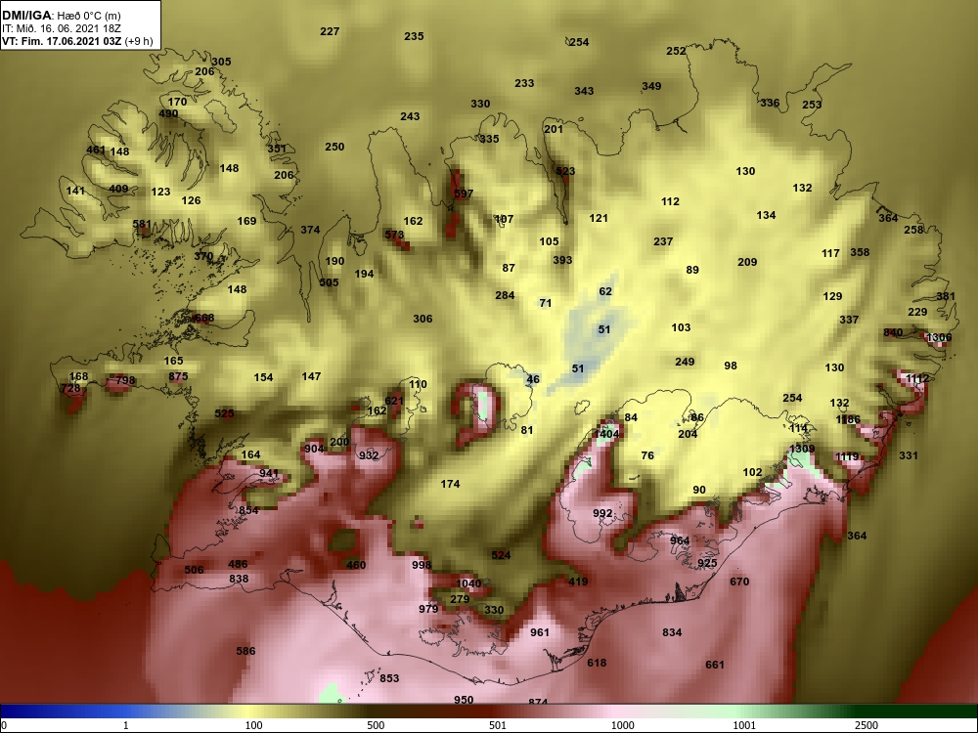
Task: Click the 'VT: Fim. 17.06.2021 03Z (+9 h)' line
Action: tap(77, 41)
